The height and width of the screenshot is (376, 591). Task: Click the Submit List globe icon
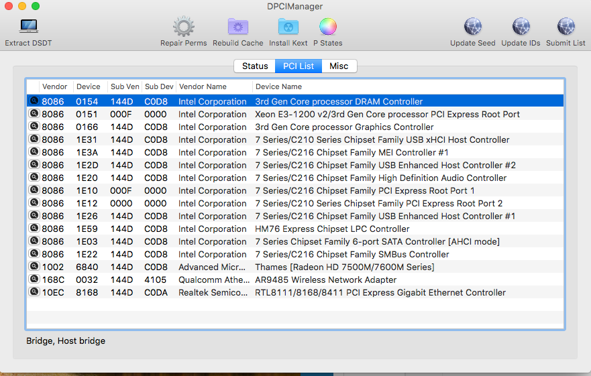(566, 26)
